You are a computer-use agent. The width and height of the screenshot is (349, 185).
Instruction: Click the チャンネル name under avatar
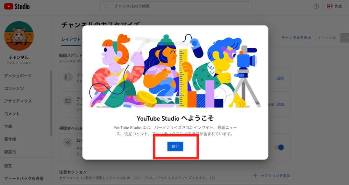[x=19, y=57]
